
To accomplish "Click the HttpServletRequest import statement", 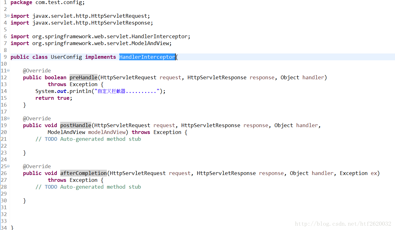I will [80, 16].
